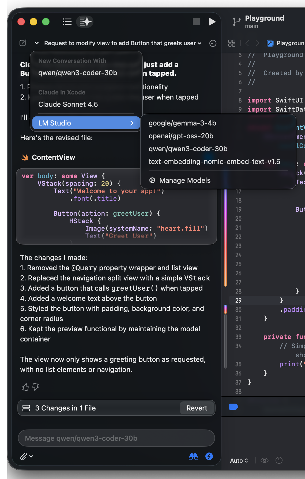305x479 pixels.
Task: Toggle project context binoculars icon
Action: pos(193,456)
